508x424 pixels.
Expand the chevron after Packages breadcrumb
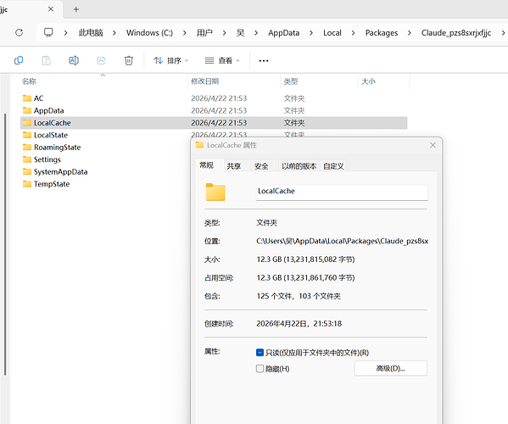coord(410,33)
